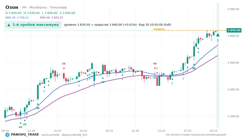The width and height of the screenshot is (247, 139).
Task: Click the 4 000.00 price axis label
Action: tap(233, 9)
